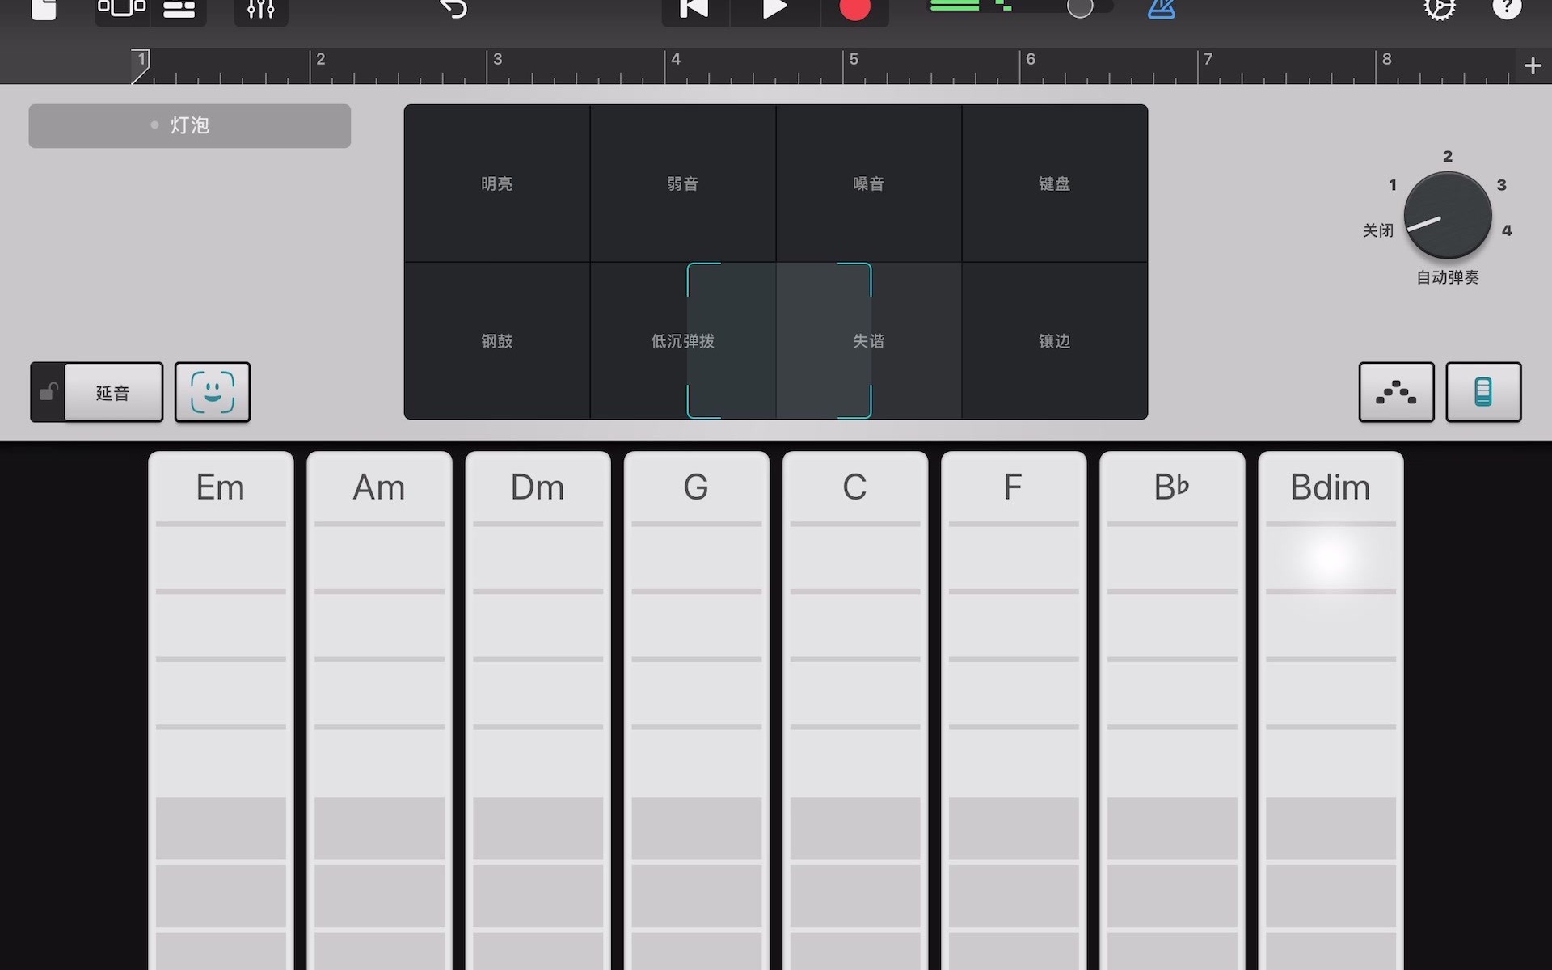The height and width of the screenshot is (970, 1552).
Task: Select the Bb chord strip
Action: pos(1171,704)
